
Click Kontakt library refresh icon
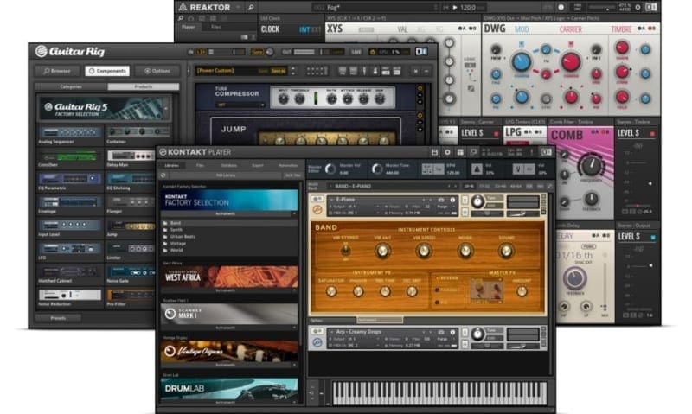pyautogui.click(x=163, y=175)
